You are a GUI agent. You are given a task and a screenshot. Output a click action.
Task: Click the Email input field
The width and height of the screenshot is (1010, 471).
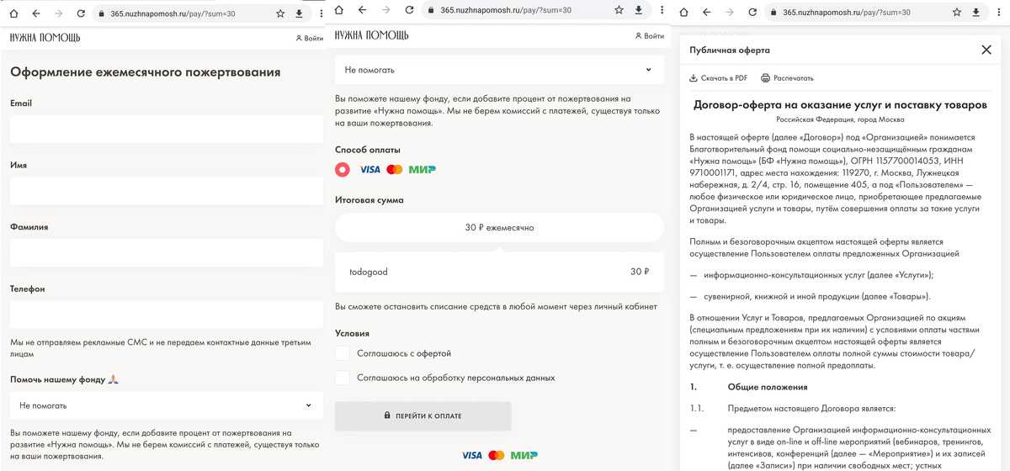[166, 130]
